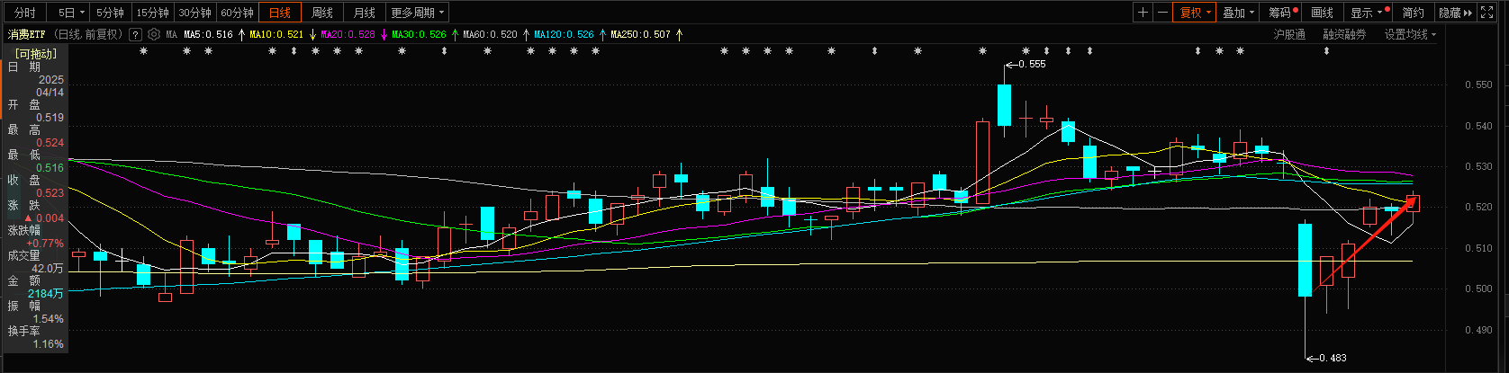Screen dimensions: 1509x373
Task: Zoom out the chart with the minus icon
Action: tap(1162, 13)
